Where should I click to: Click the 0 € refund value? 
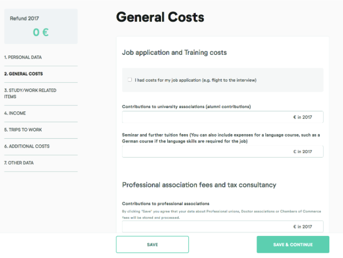41,32
